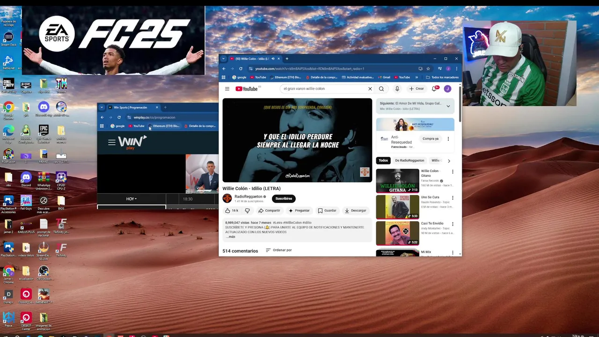599x337 pixels.
Task: Select the De RadioReggaeton filter chip
Action: tap(409, 161)
